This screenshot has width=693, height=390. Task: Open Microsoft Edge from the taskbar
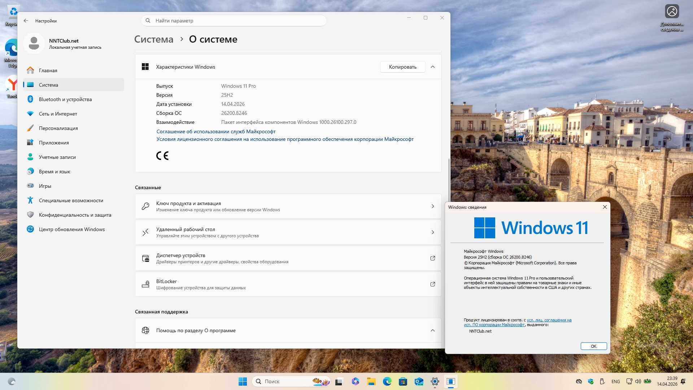click(x=387, y=381)
